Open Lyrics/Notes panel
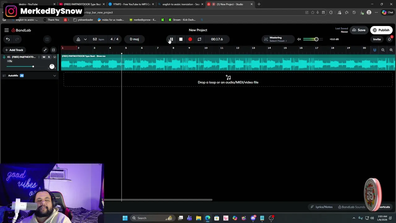 [322, 207]
